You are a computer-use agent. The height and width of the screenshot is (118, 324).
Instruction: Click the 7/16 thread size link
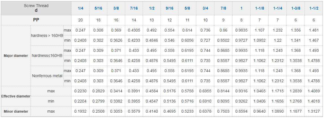(x=134, y=8)
